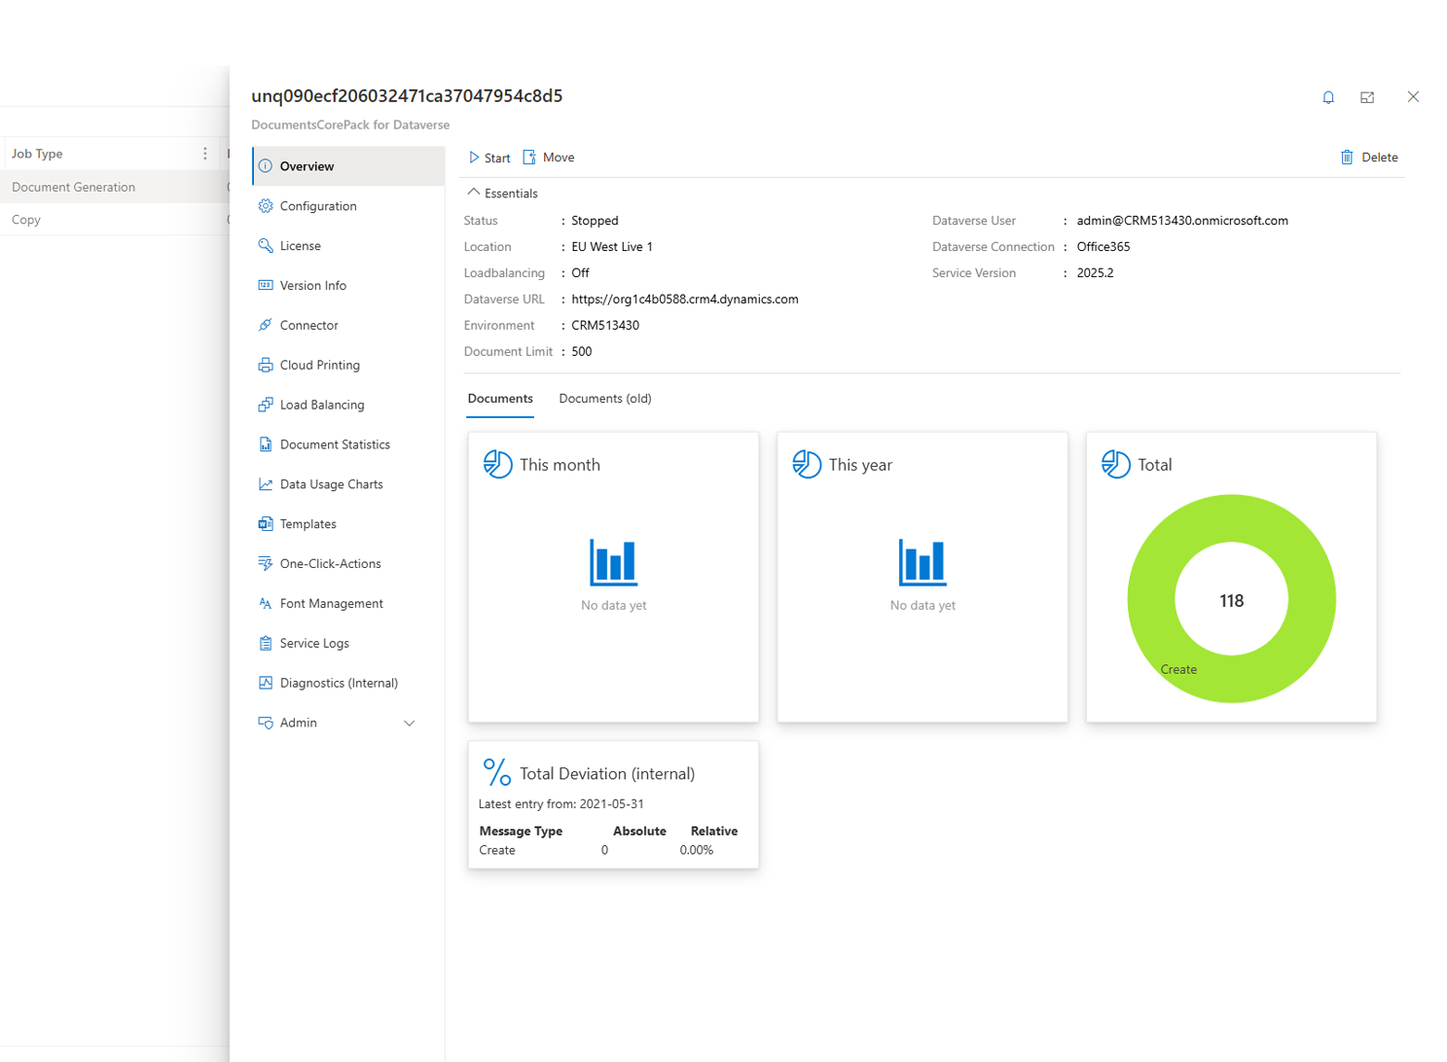
Task: Open Job Type column options menu
Action: pyautogui.click(x=205, y=154)
